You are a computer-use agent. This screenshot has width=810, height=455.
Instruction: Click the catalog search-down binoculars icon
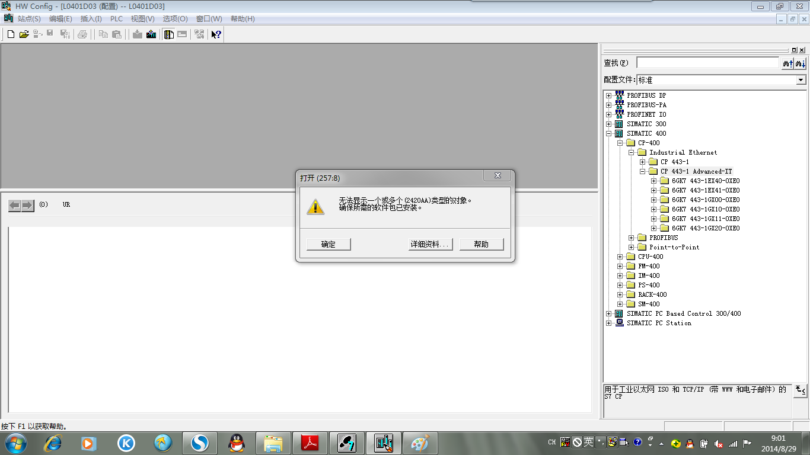[x=801, y=63]
